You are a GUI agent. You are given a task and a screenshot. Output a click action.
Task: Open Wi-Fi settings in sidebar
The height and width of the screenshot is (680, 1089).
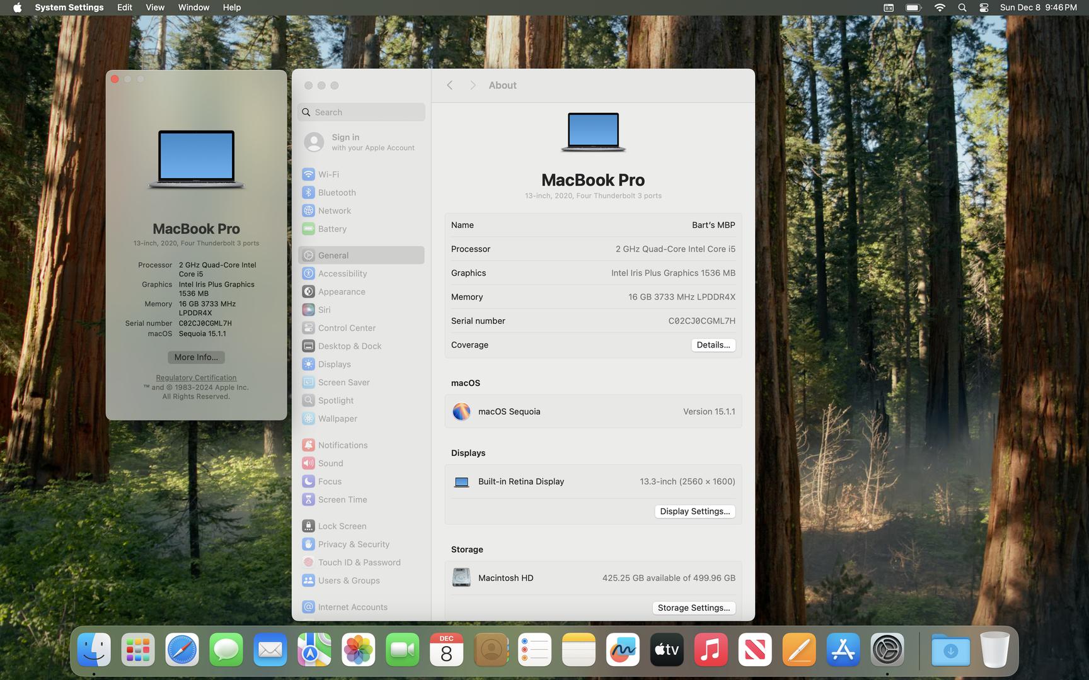361,174
